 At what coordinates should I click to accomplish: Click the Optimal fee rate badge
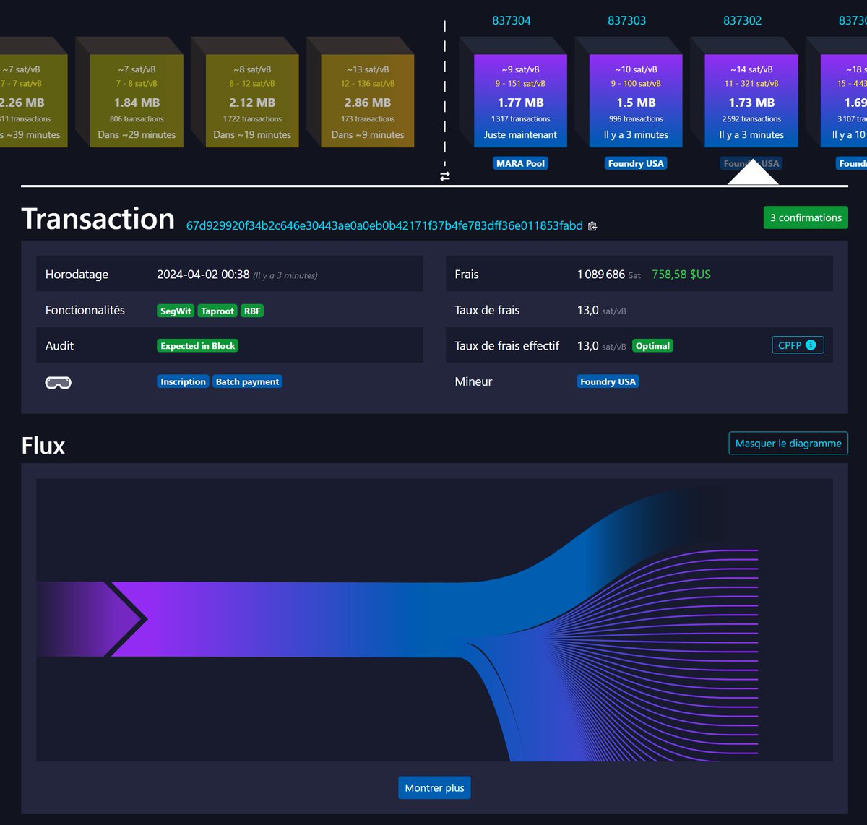pyautogui.click(x=652, y=346)
